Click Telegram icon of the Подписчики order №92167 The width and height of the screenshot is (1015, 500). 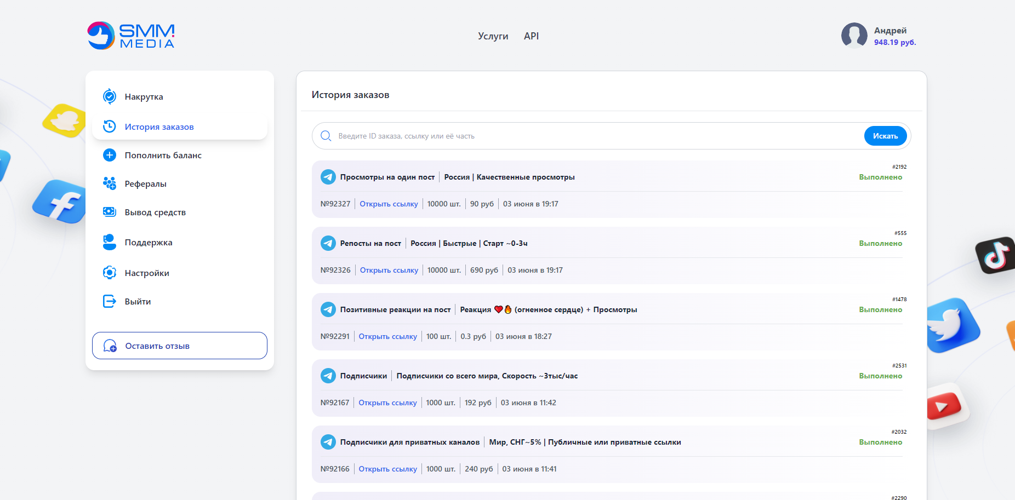(328, 376)
